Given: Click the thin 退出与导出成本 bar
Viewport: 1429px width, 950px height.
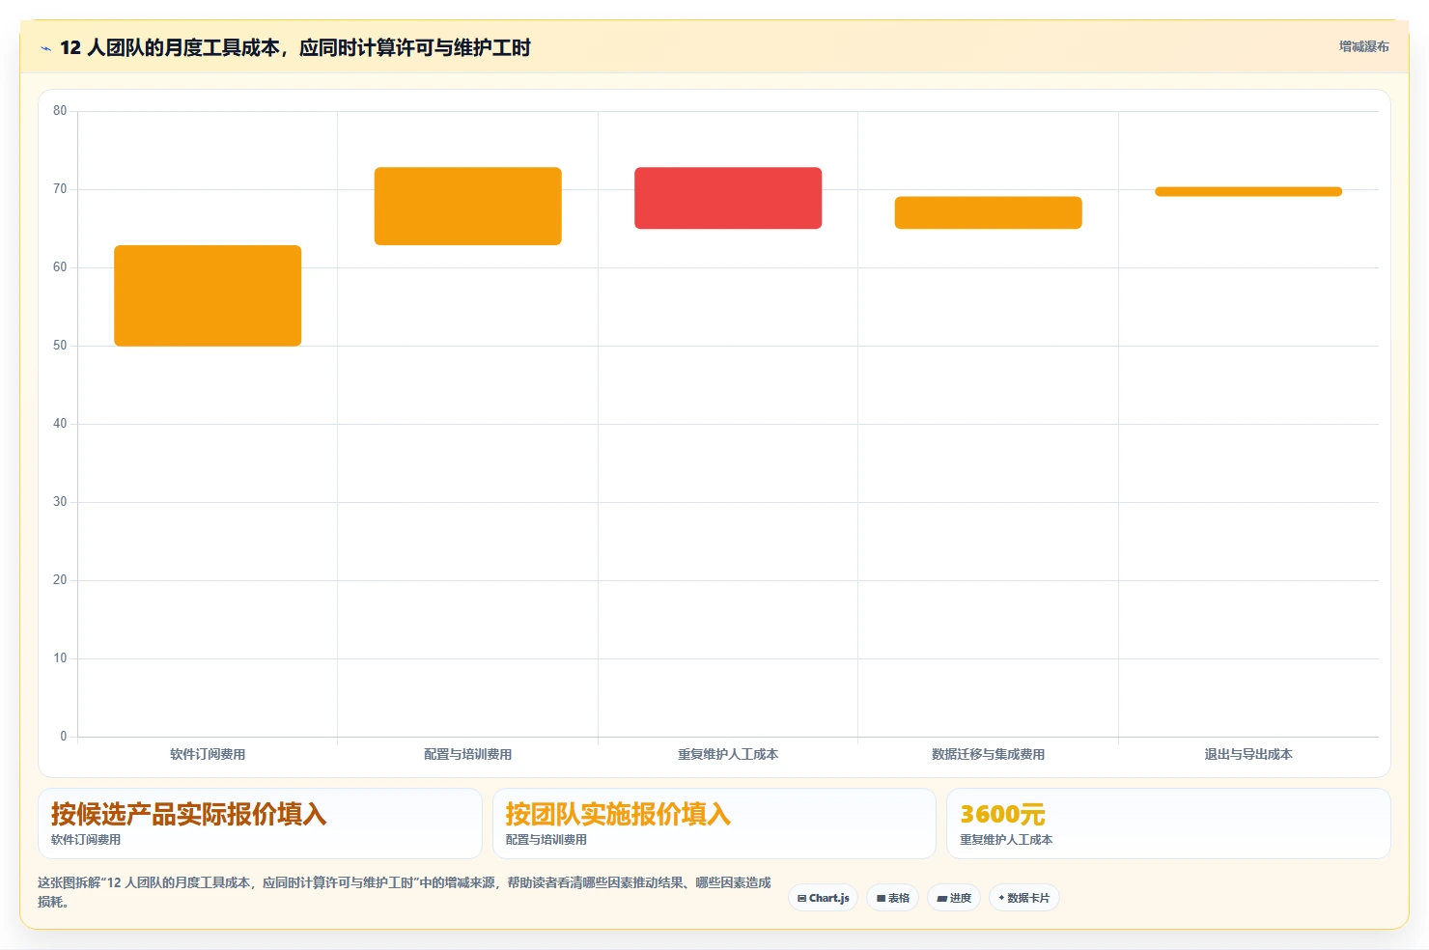Looking at the screenshot, I should point(1248,191).
